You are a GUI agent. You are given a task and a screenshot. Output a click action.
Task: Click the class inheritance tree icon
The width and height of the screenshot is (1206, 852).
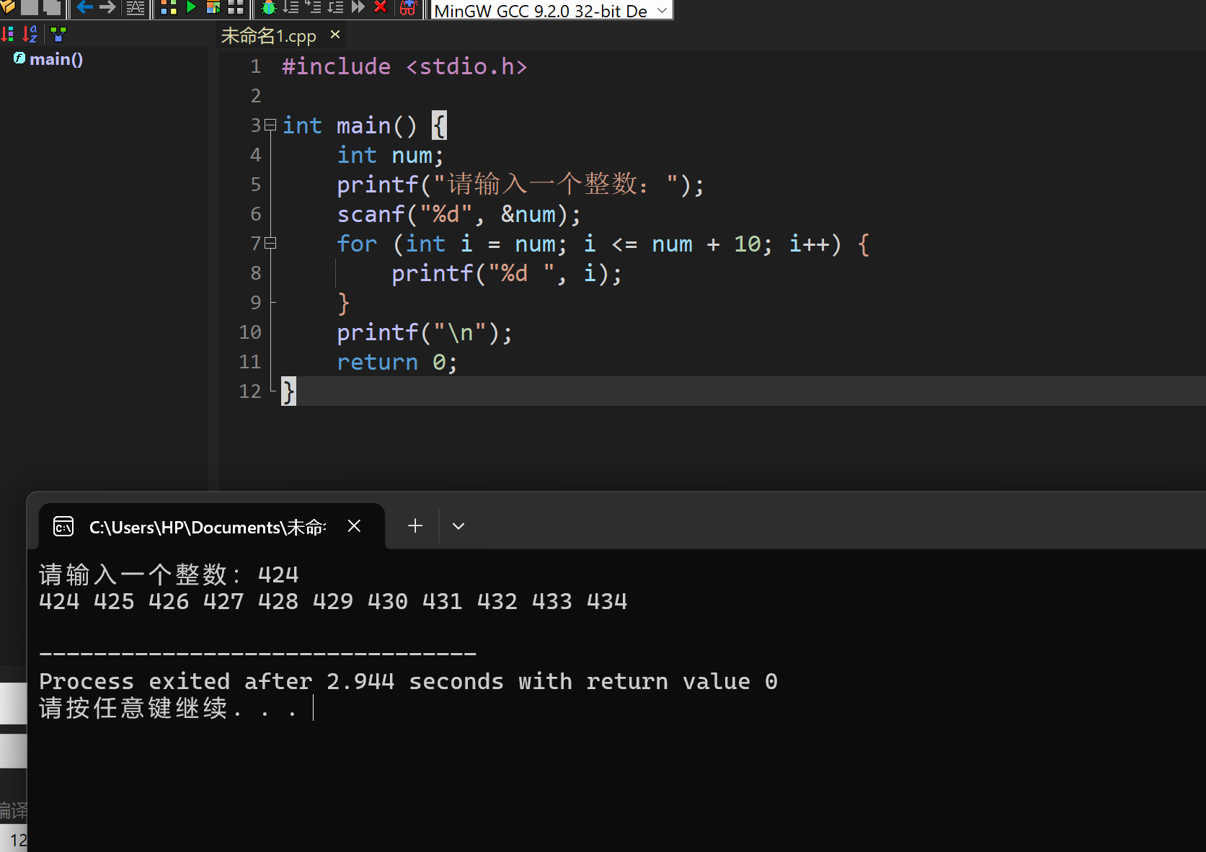(x=58, y=34)
